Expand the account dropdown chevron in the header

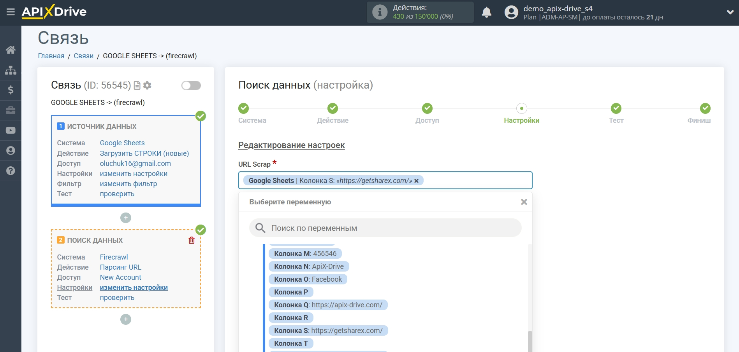click(730, 12)
